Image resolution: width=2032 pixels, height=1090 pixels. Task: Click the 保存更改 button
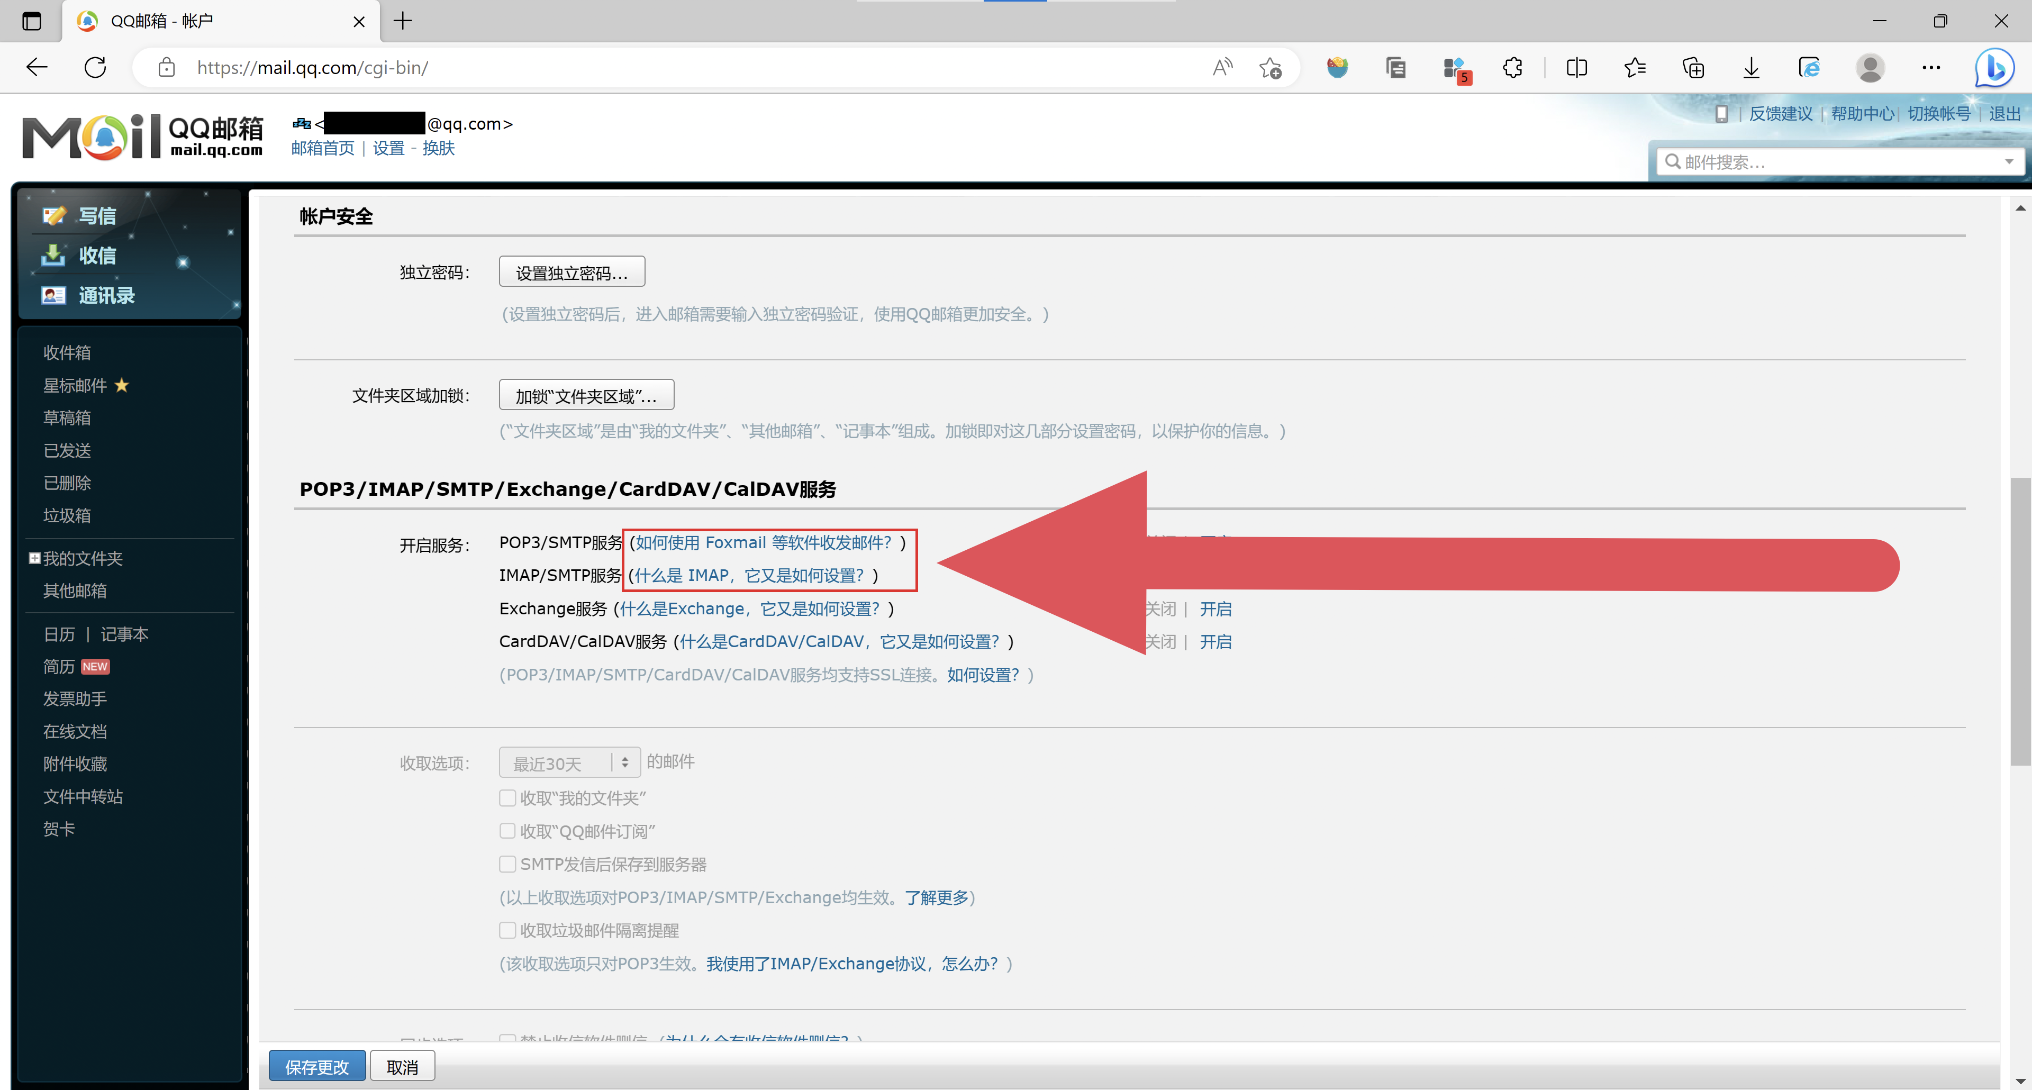[x=316, y=1066]
